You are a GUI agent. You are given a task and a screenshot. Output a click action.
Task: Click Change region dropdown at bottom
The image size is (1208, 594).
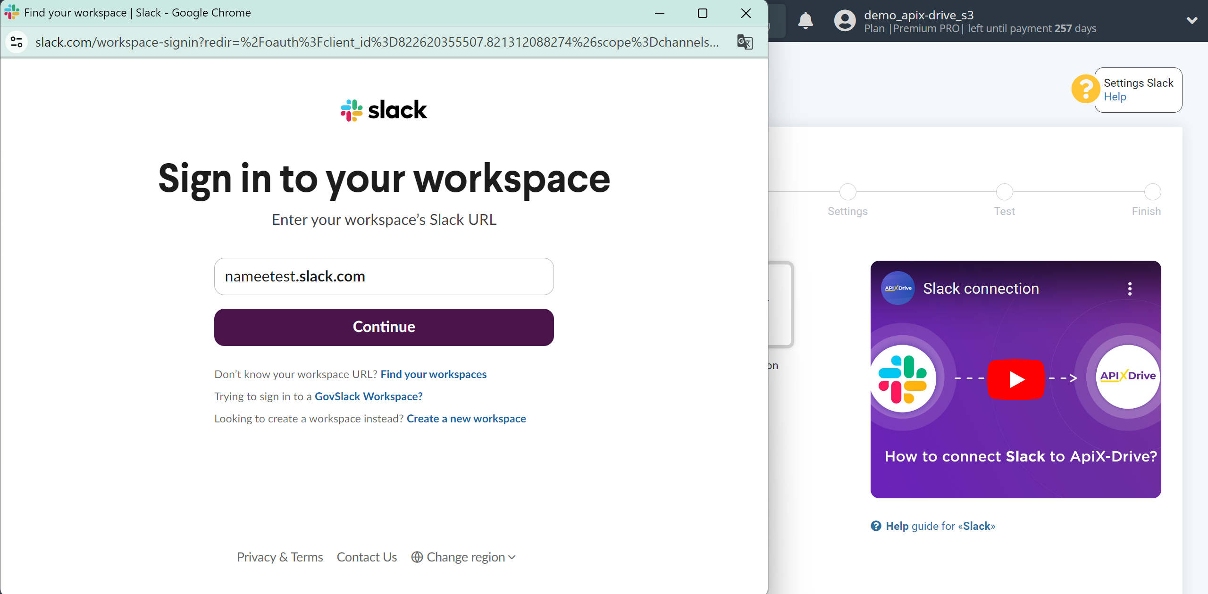(464, 556)
